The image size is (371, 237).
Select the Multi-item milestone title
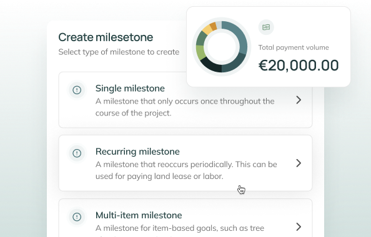click(139, 215)
